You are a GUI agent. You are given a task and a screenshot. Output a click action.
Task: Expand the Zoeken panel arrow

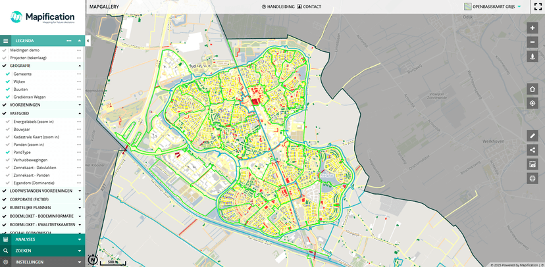coord(79,251)
